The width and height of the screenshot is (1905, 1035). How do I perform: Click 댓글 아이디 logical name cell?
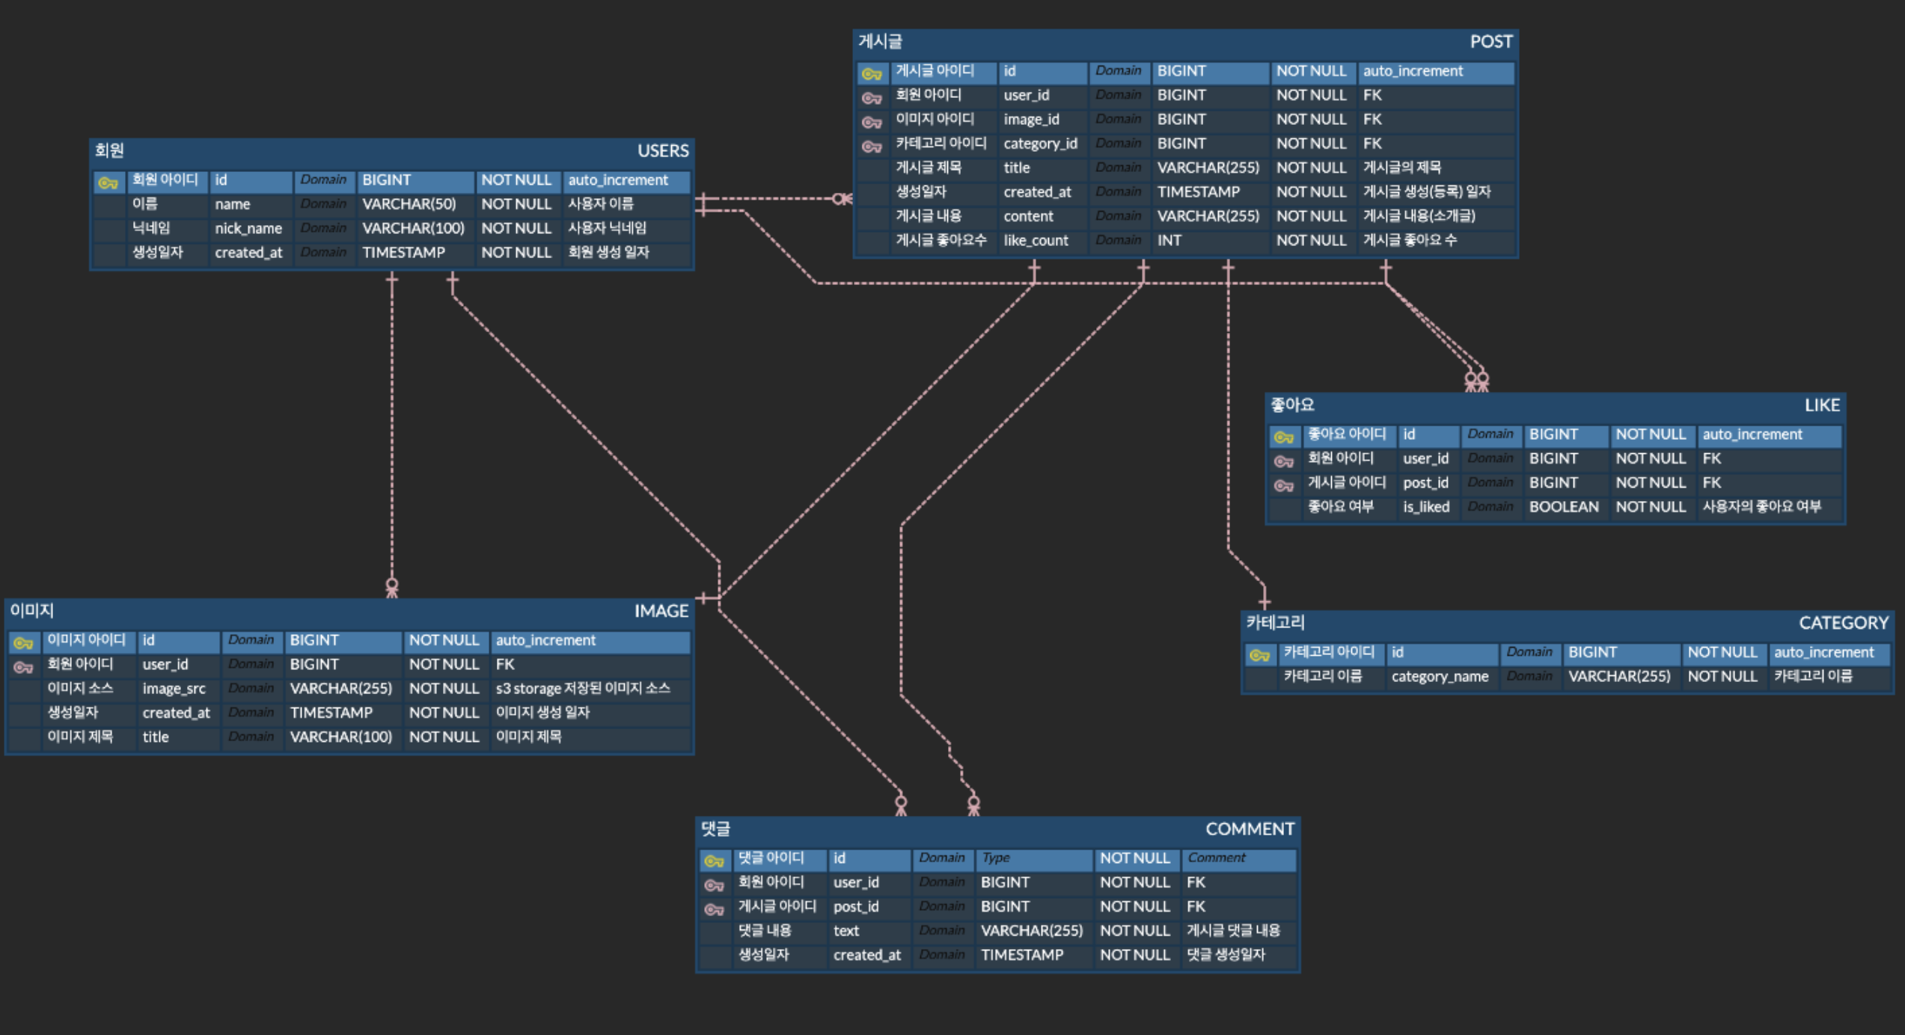(x=771, y=858)
